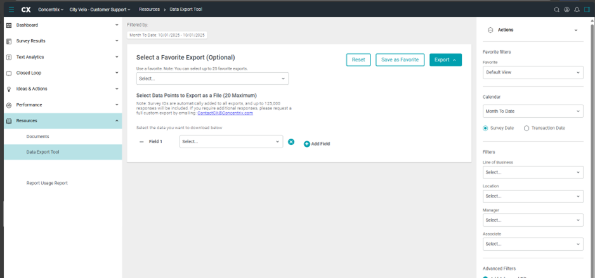Open the user profile icon
The image size is (595, 278).
[x=566, y=9]
